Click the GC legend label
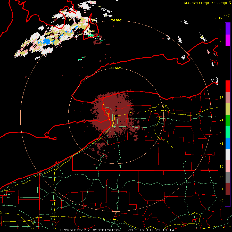The height and width of the screenshot is (232, 232). click(x=221, y=178)
